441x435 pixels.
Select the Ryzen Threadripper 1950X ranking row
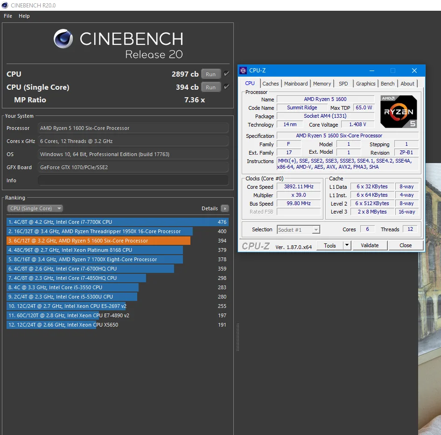pyautogui.click(x=118, y=231)
